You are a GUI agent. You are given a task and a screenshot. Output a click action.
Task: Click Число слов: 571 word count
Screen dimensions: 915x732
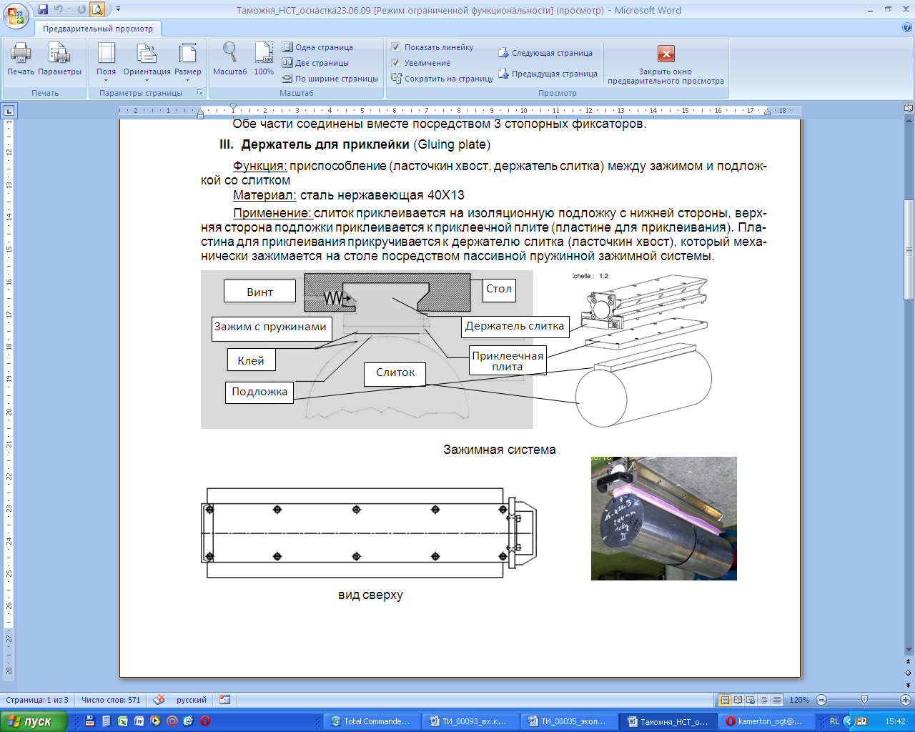pyautogui.click(x=111, y=700)
